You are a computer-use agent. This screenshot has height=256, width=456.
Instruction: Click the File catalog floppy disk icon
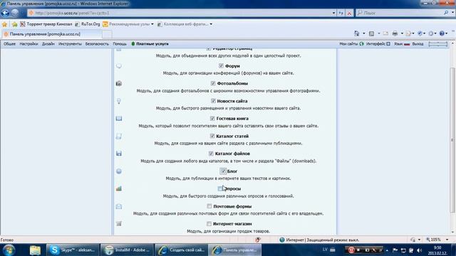point(119,154)
